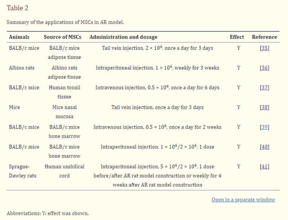Click the "Source of MSCs" column header

coord(62,37)
